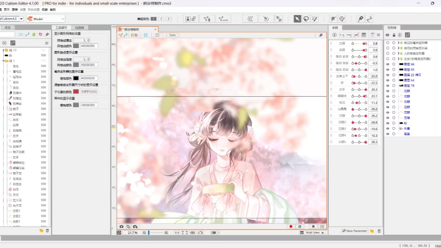Expand the 桃花的弯曲变形器 deformer at the top of the list
Image resolution: width=441 pixels, height=248 pixels.
398,43
